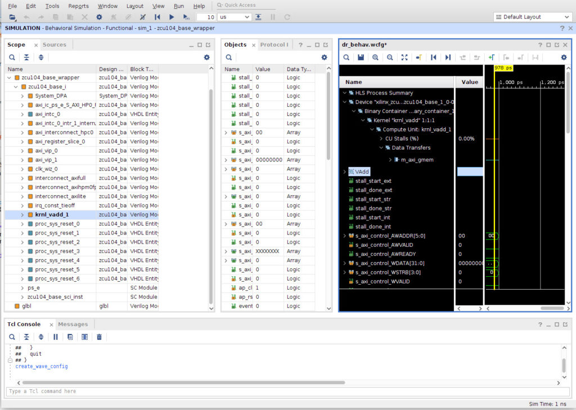Open the settings gear in Scope panel
576x410 pixels.
pos(206,57)
